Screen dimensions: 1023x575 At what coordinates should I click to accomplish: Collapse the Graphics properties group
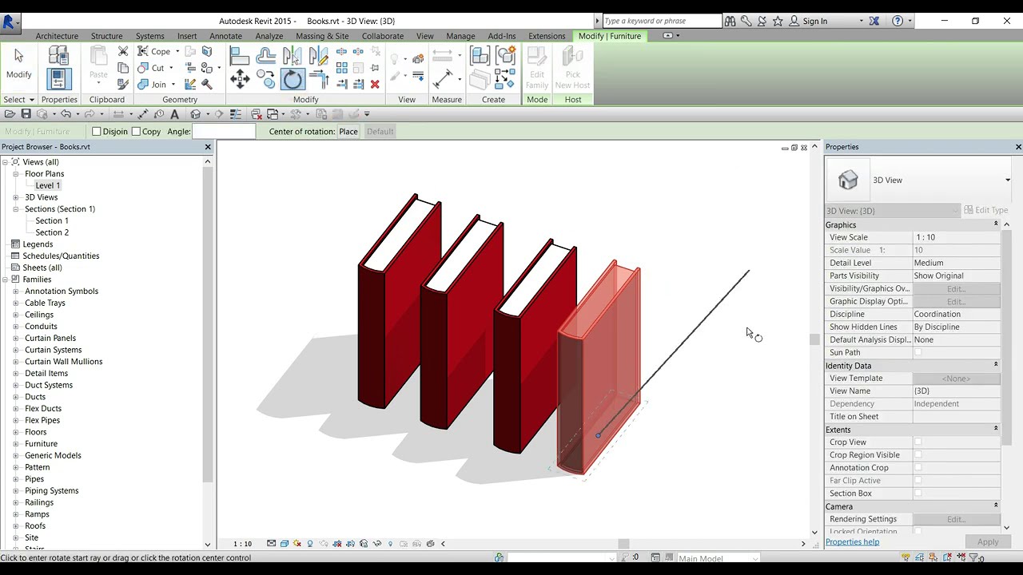996,224
